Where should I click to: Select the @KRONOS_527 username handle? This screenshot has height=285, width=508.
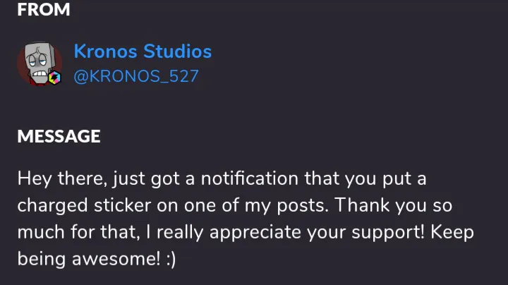[x=136, y=76]
